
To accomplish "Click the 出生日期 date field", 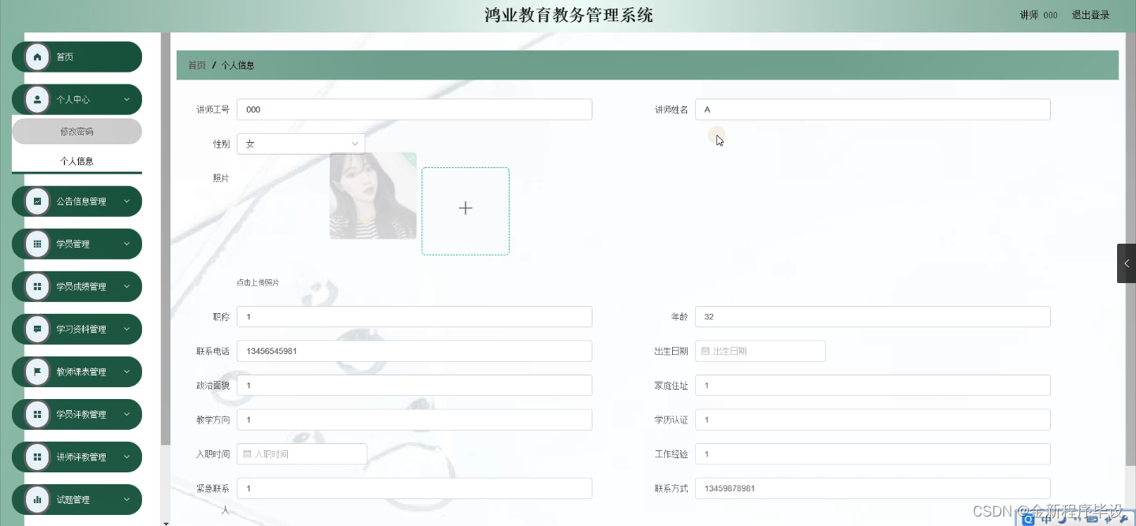I will (x=760, y=351).
